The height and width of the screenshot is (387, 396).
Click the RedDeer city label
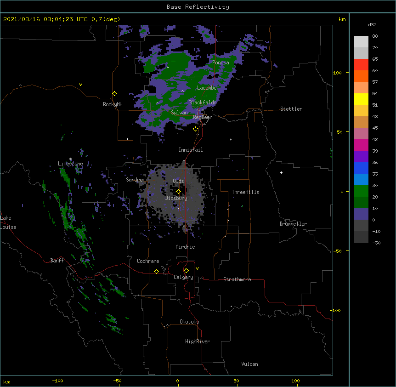[x=202, y=117]
